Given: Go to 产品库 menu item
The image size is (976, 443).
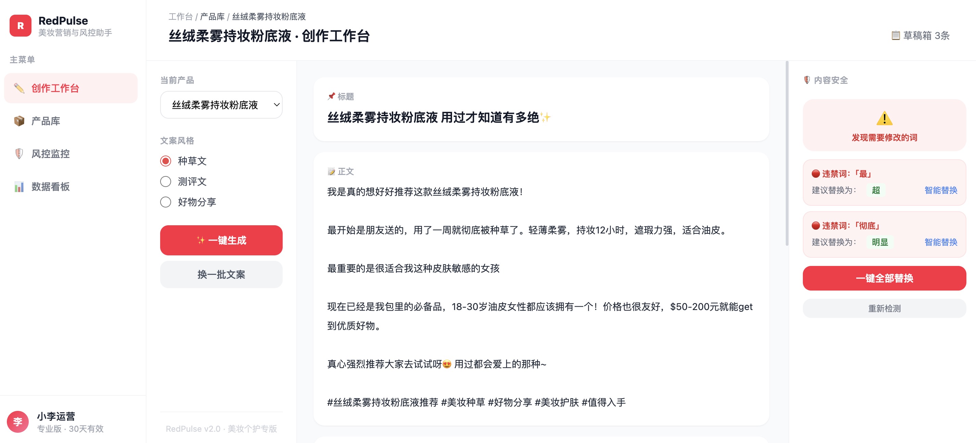Looking at the screenshot, I should [71, 121].
